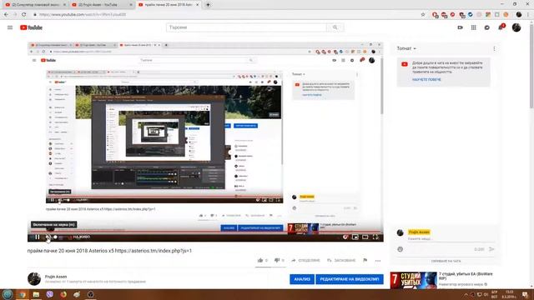The image size is (534, 300).
Task: Toggle theater mode in the player
Action: pos(365,237)
